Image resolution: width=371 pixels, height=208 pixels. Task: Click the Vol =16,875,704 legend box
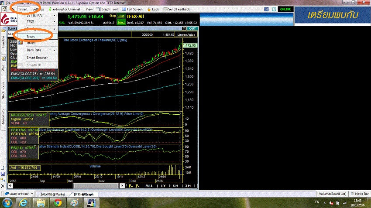pos(25,167)
